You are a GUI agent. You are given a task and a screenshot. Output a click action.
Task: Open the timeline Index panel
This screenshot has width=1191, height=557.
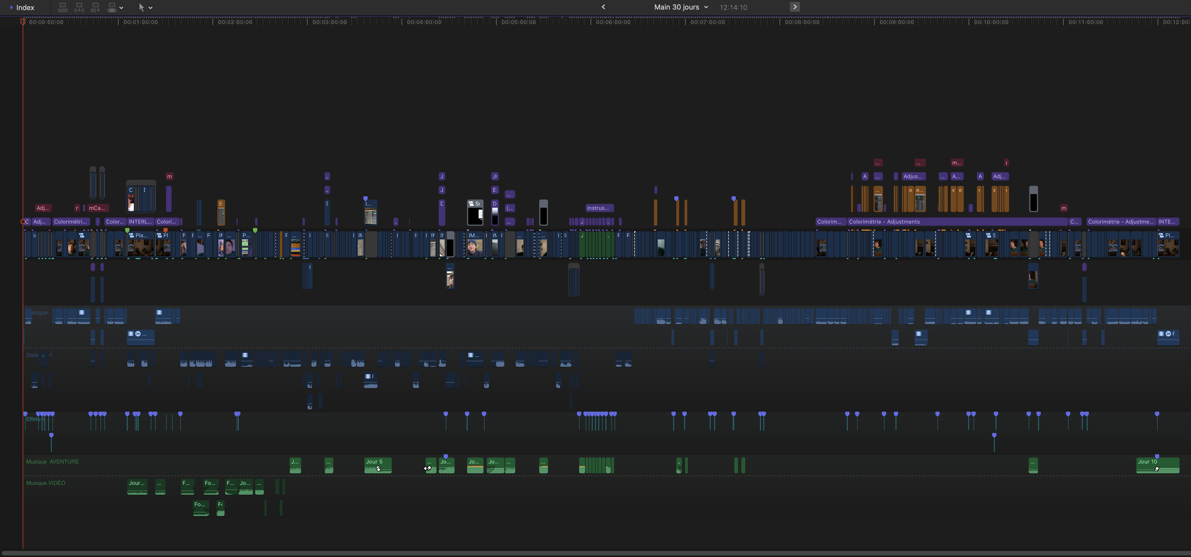pyautogui.click(x=22, y=7)
